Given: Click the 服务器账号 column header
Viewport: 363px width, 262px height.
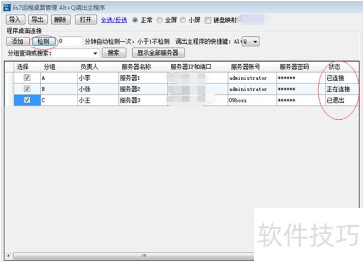Looking at the screenshot, I should coord(252,67).
